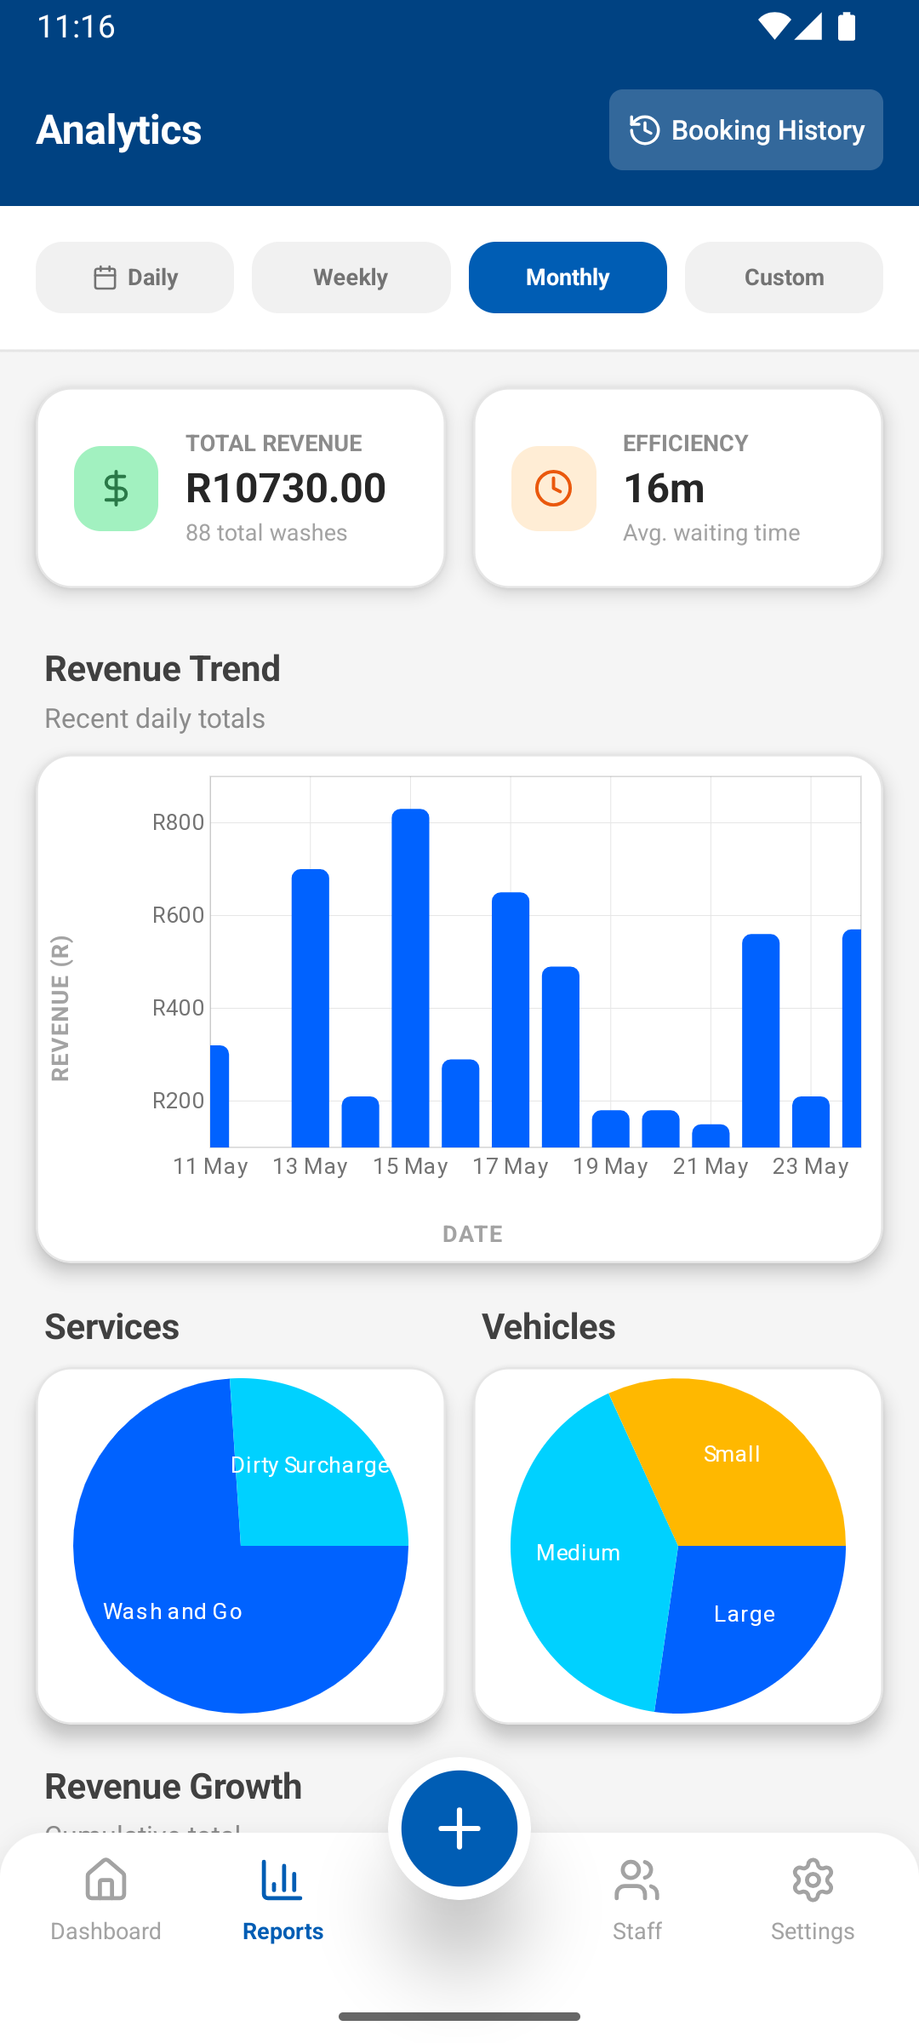Select the Daily period filter

tap(134, 278)
